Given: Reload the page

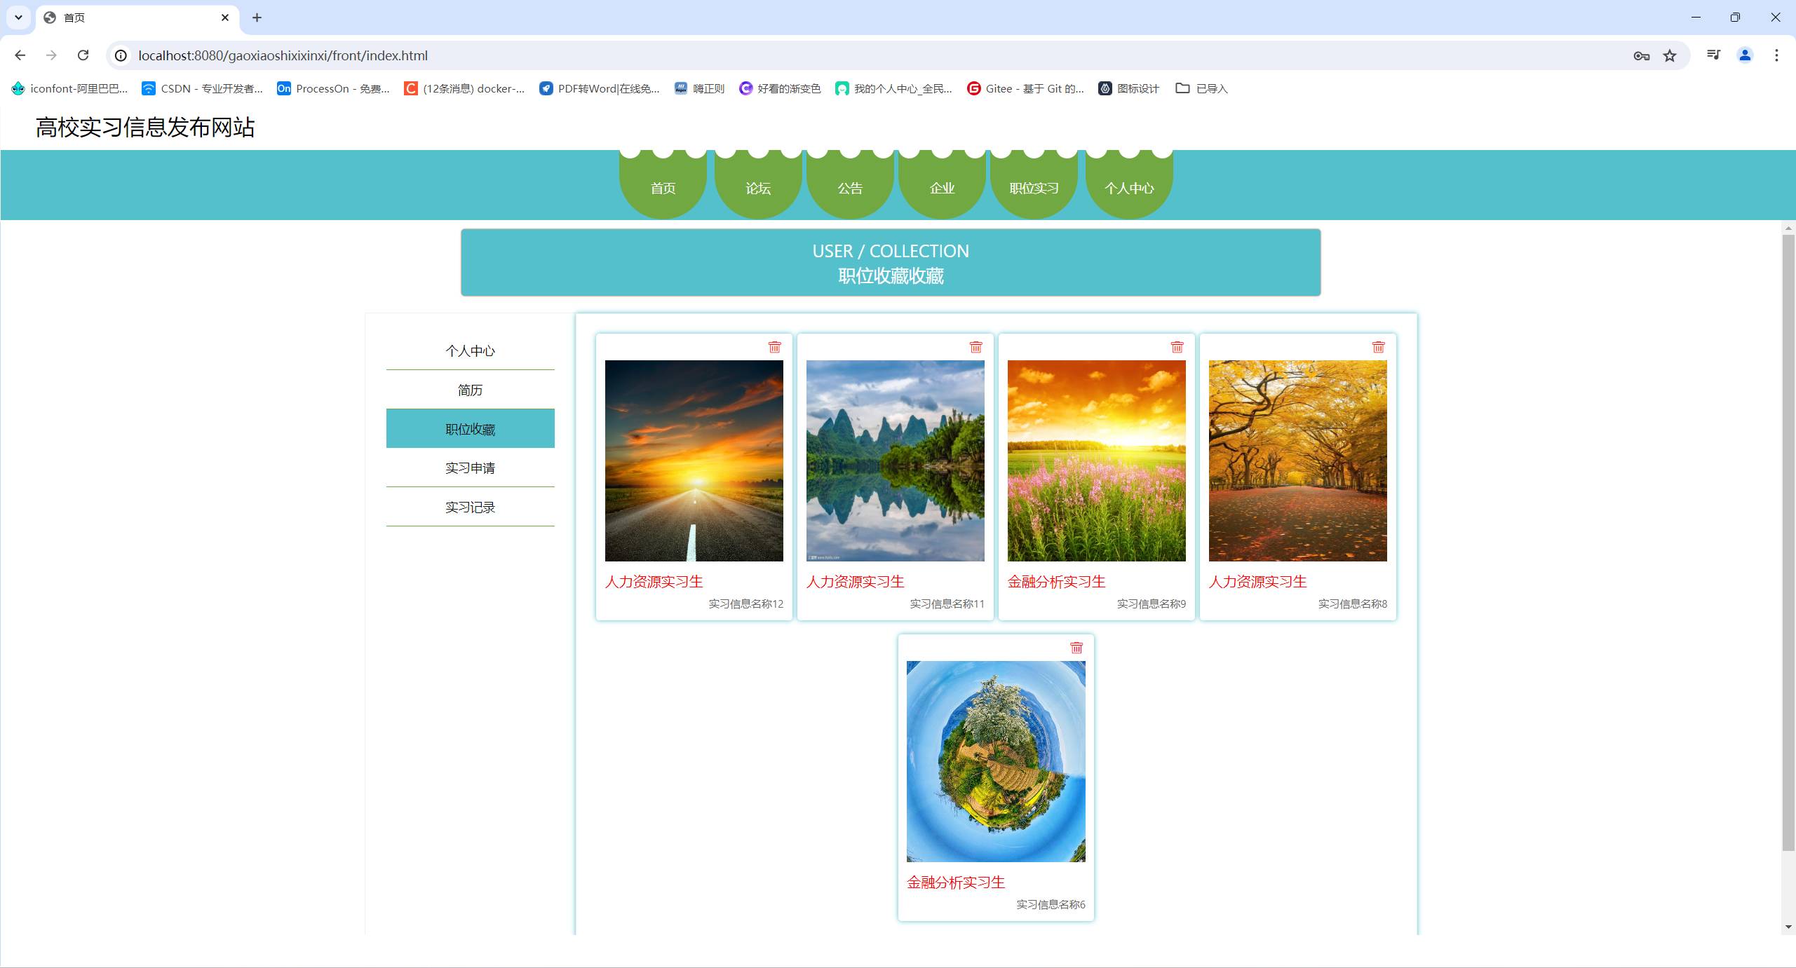Looking at the screenshot, I should [x=83, y=55].
